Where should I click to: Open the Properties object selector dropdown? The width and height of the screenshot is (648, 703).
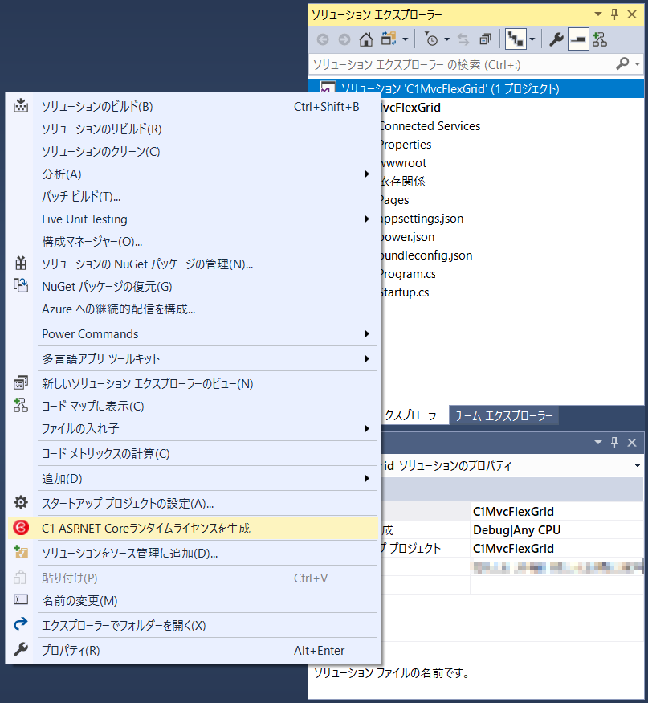(638, 466)
